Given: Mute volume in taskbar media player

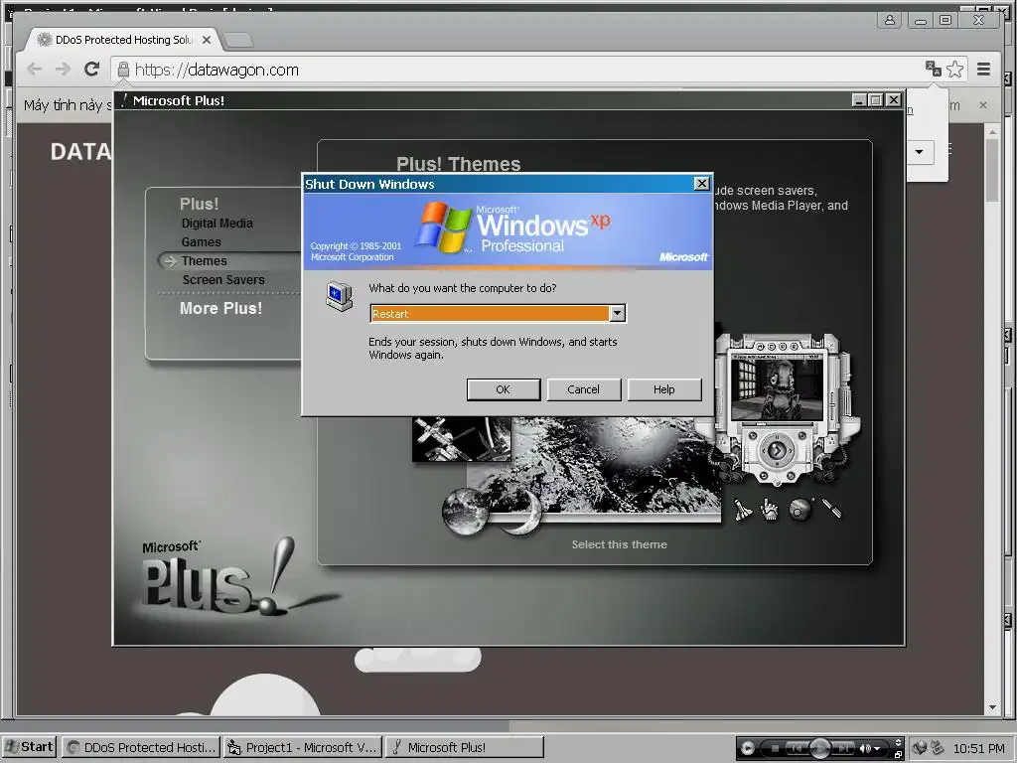Looking at the screenshot, I should (865, 748).
